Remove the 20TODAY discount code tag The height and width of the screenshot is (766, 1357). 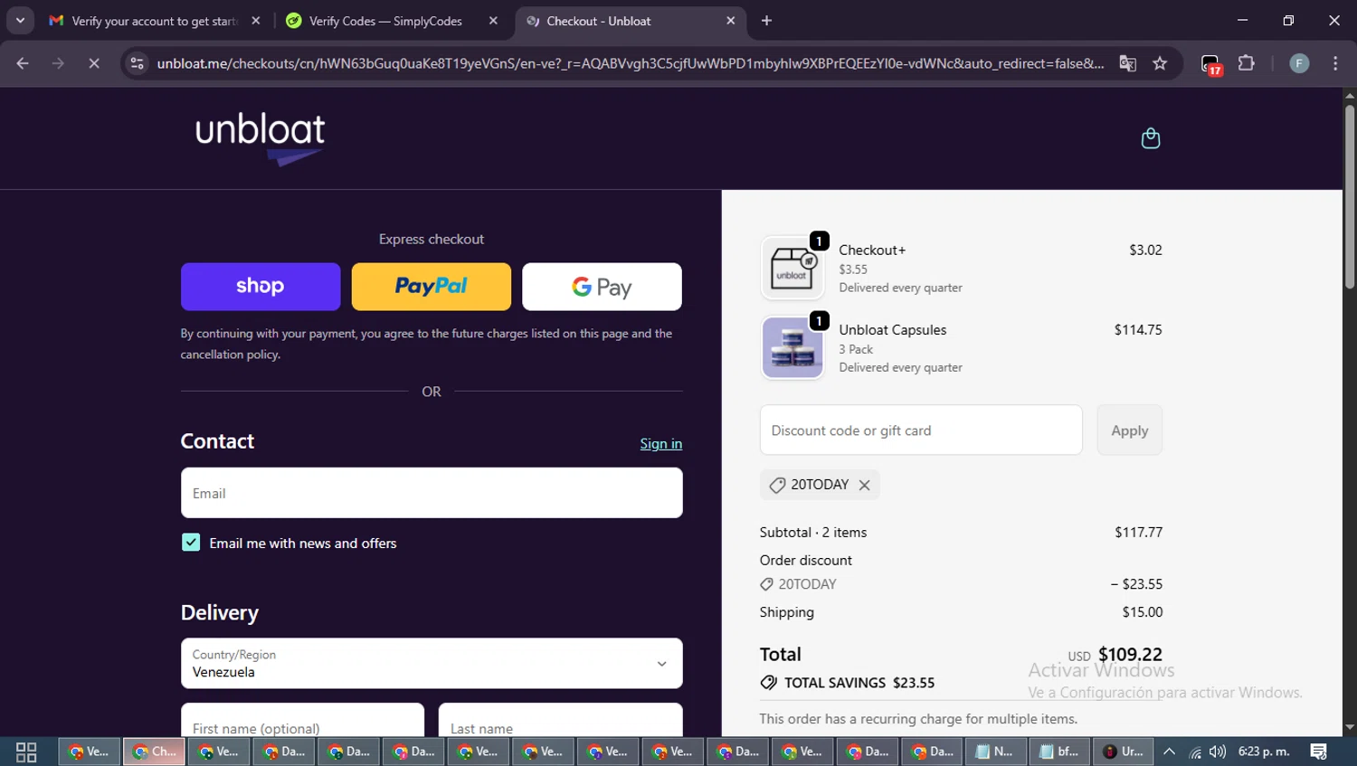[x=865, y=485]
